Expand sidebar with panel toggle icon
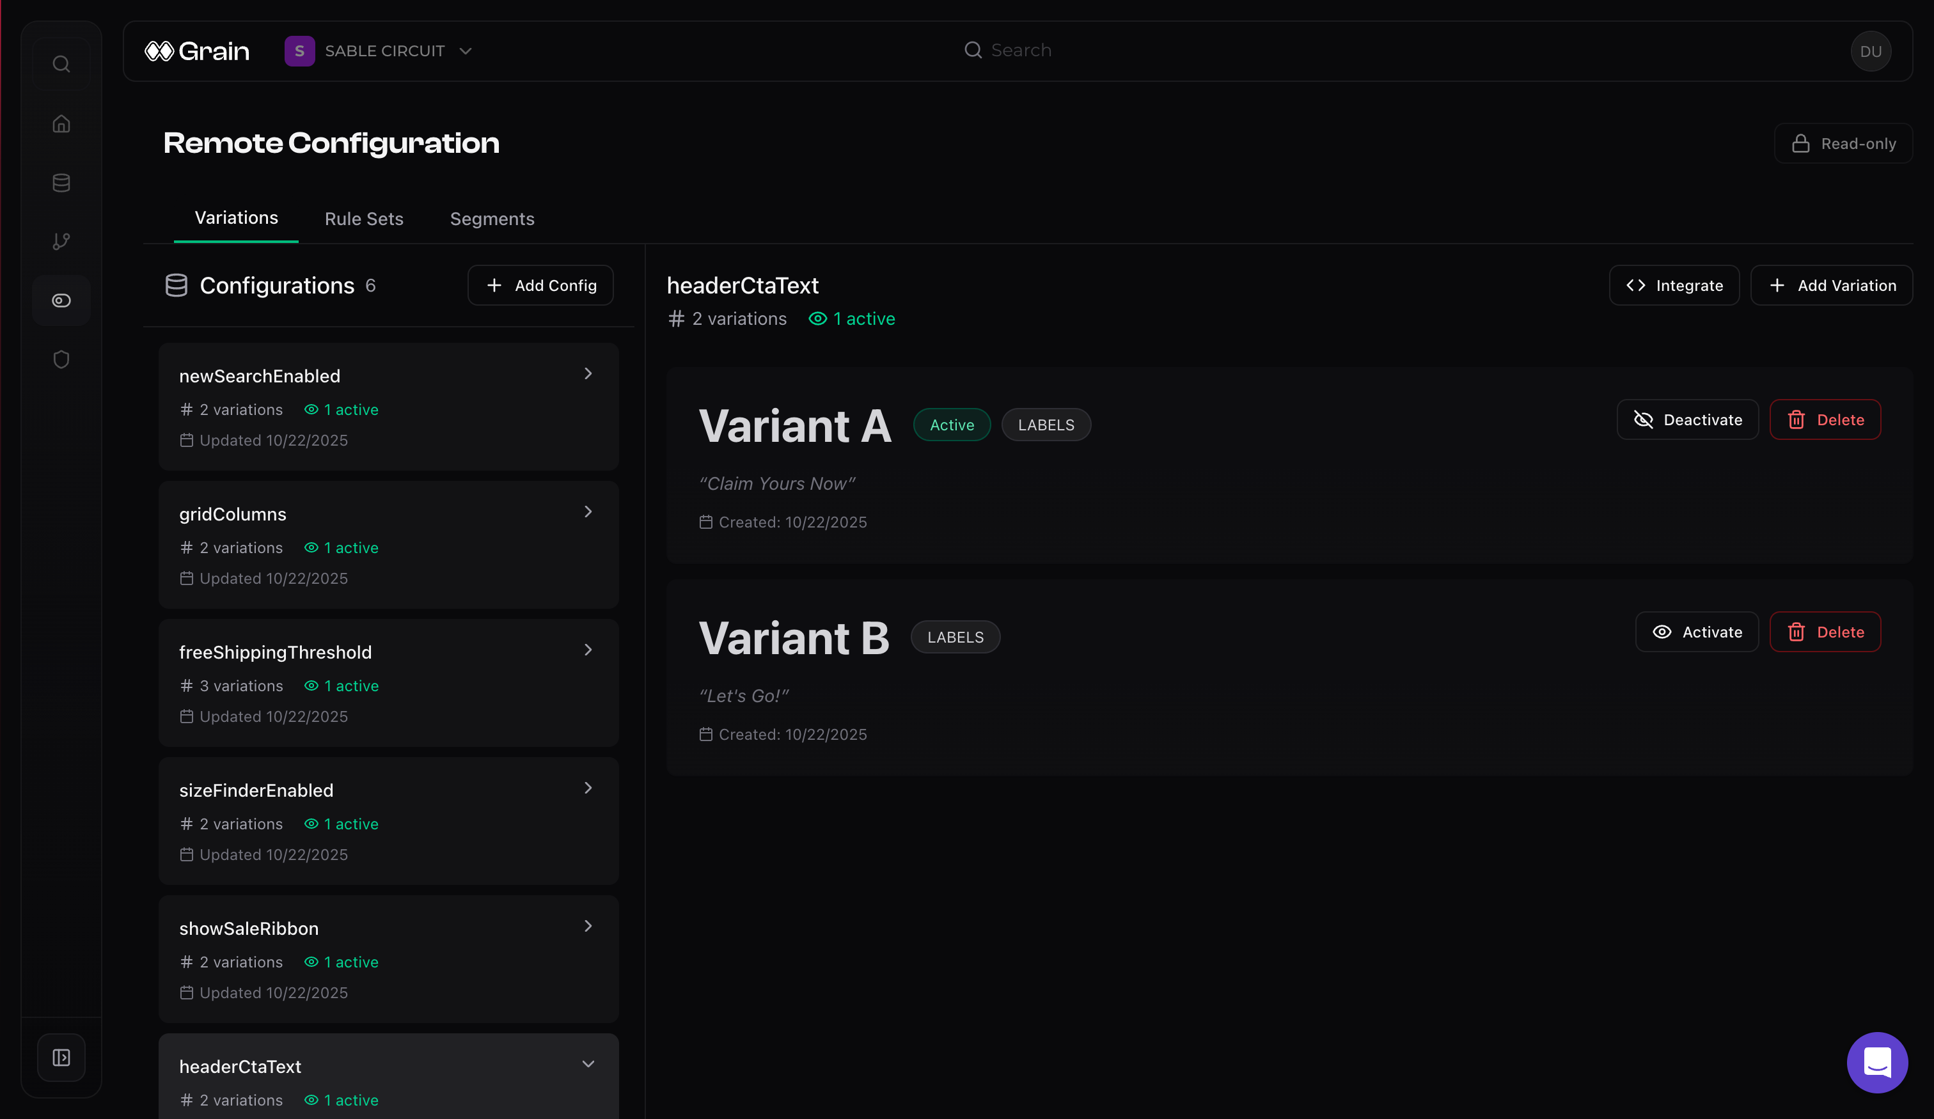Screen dimensions: 1934x1119 point(61,1058)
